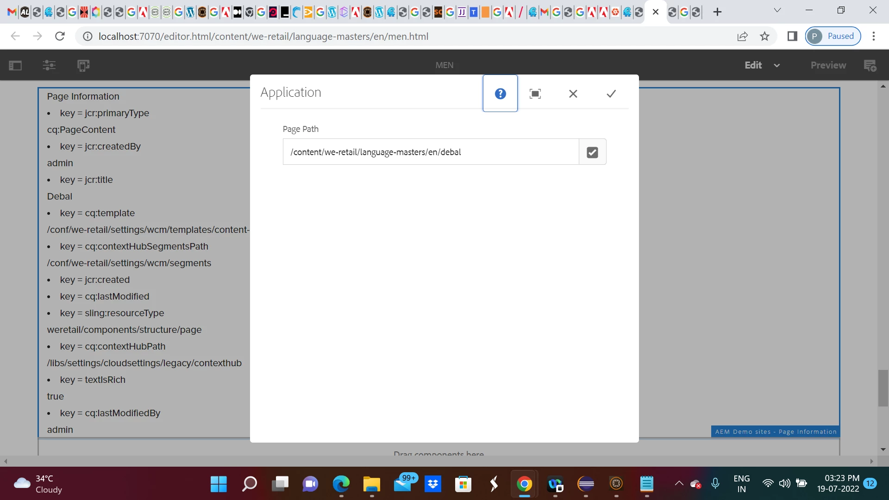Toggle fullscreen mode for Application dialog
This screenshot has height=500, width=889.
coord(535,94)
